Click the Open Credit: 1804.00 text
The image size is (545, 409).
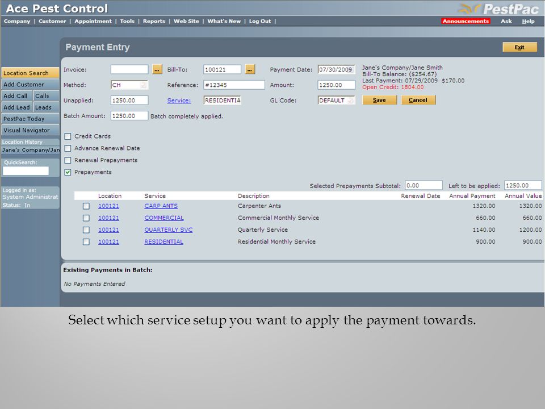click(393, 87)
